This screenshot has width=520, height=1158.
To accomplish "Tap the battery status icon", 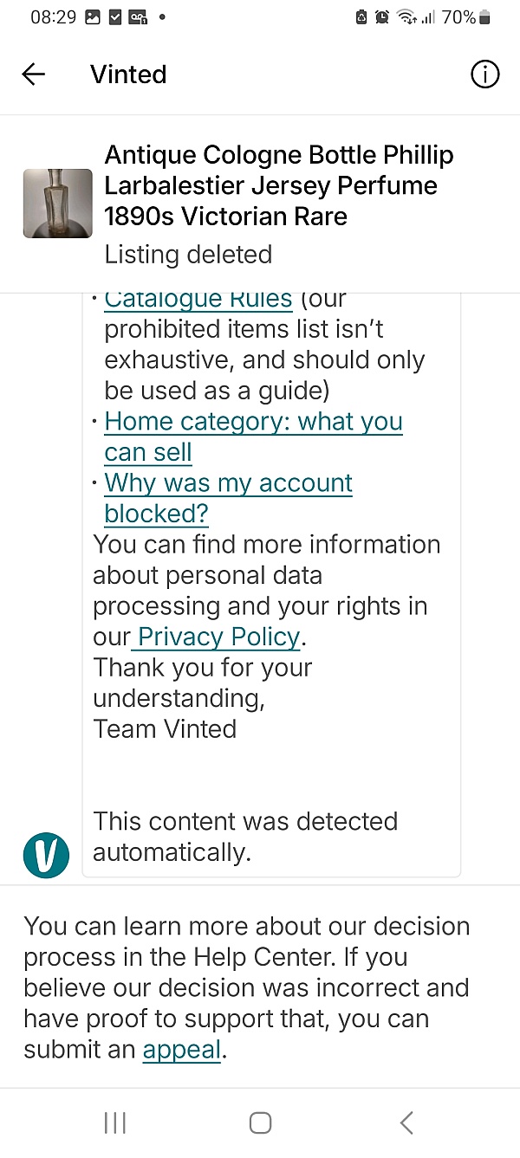I will coord(485,17).
